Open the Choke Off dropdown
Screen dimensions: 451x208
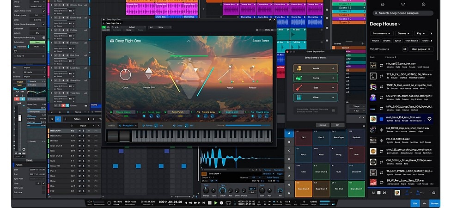tap(213, 181)
